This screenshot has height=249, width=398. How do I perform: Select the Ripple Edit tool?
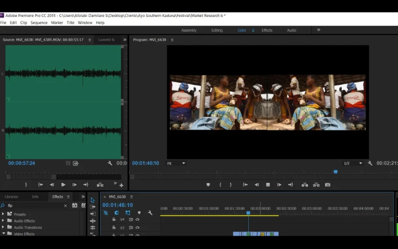93,213
